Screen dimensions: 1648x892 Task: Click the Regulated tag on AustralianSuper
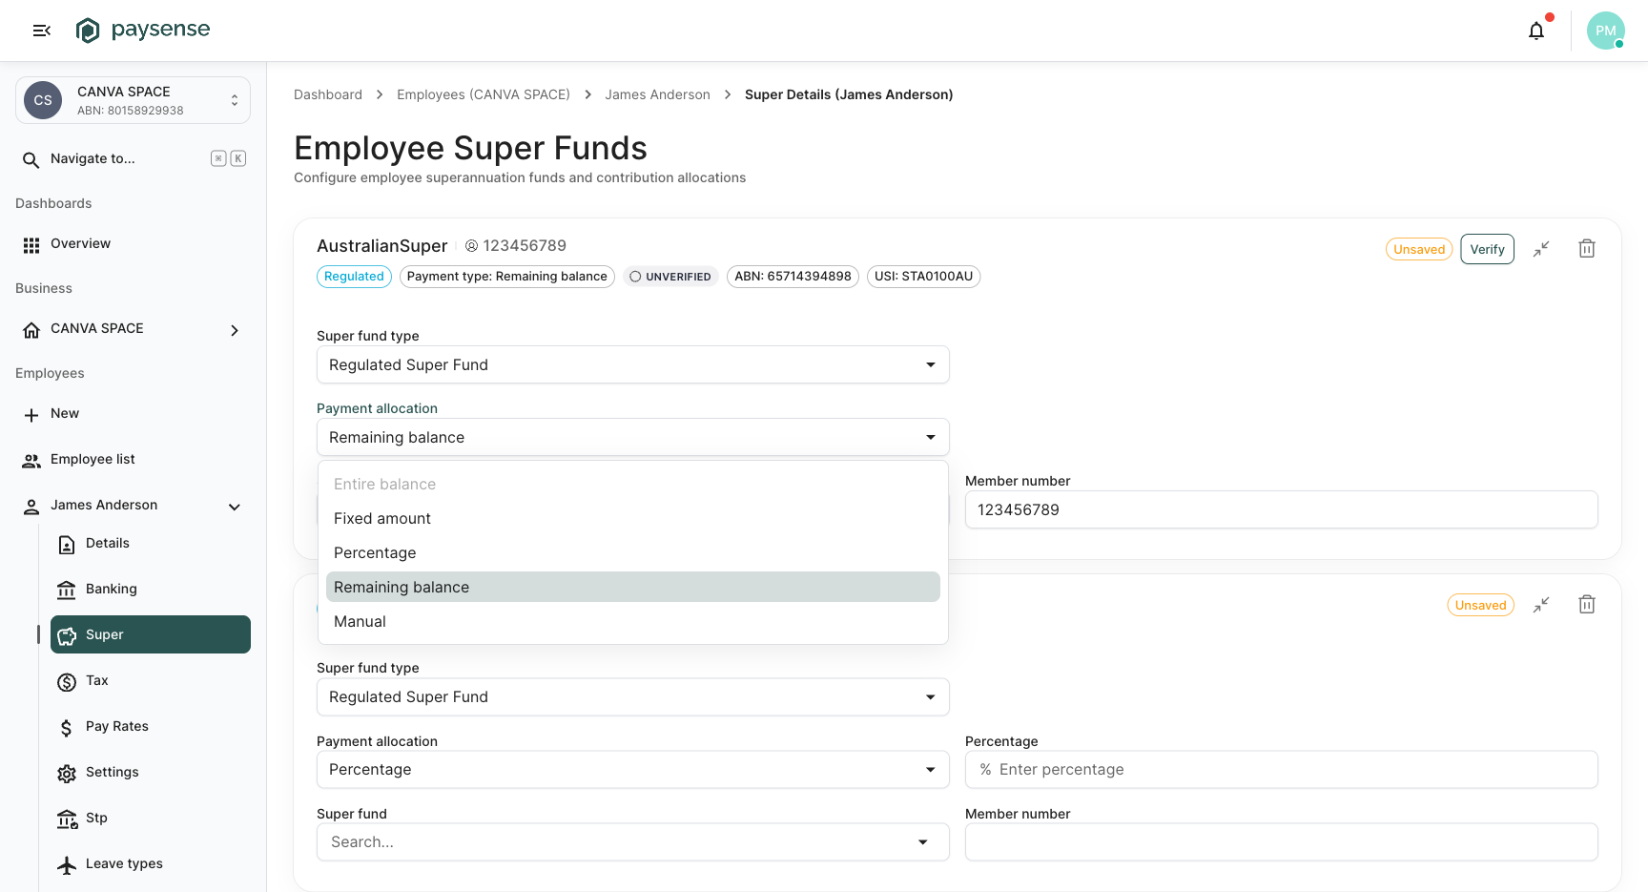tap(354, 277)
